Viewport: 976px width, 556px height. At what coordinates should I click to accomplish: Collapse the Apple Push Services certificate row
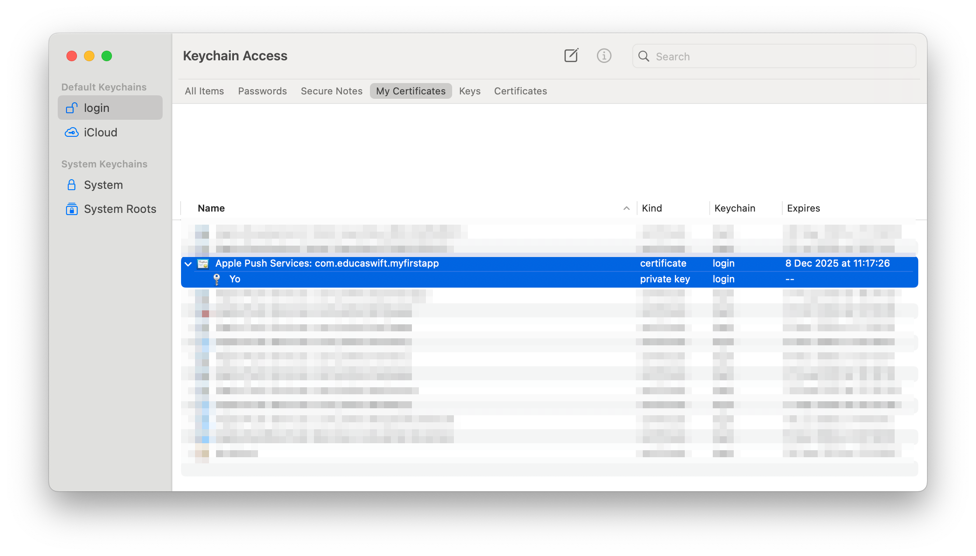(188, 264)
